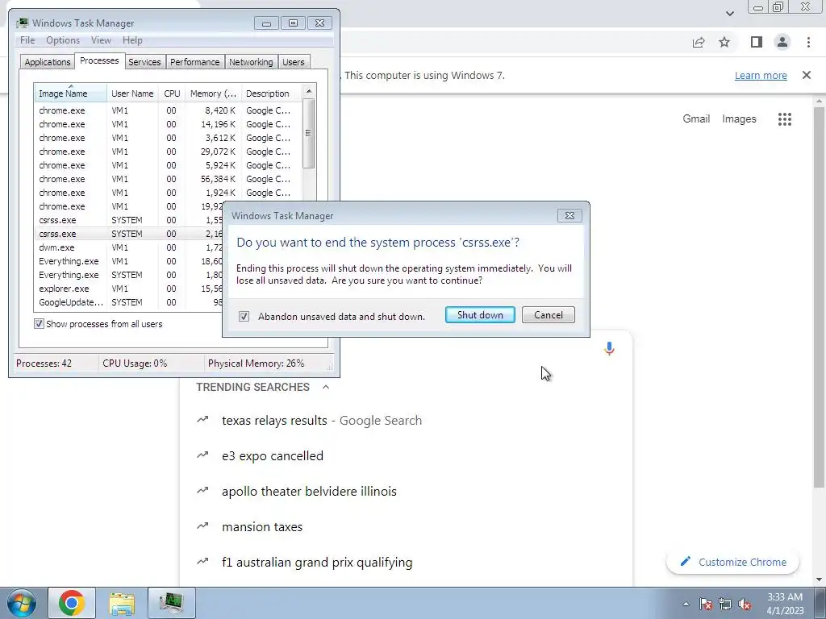Select Everything.exe row owned by SYSTEM
The height and width of the screenshot is (619, 826).
[128, 275]
